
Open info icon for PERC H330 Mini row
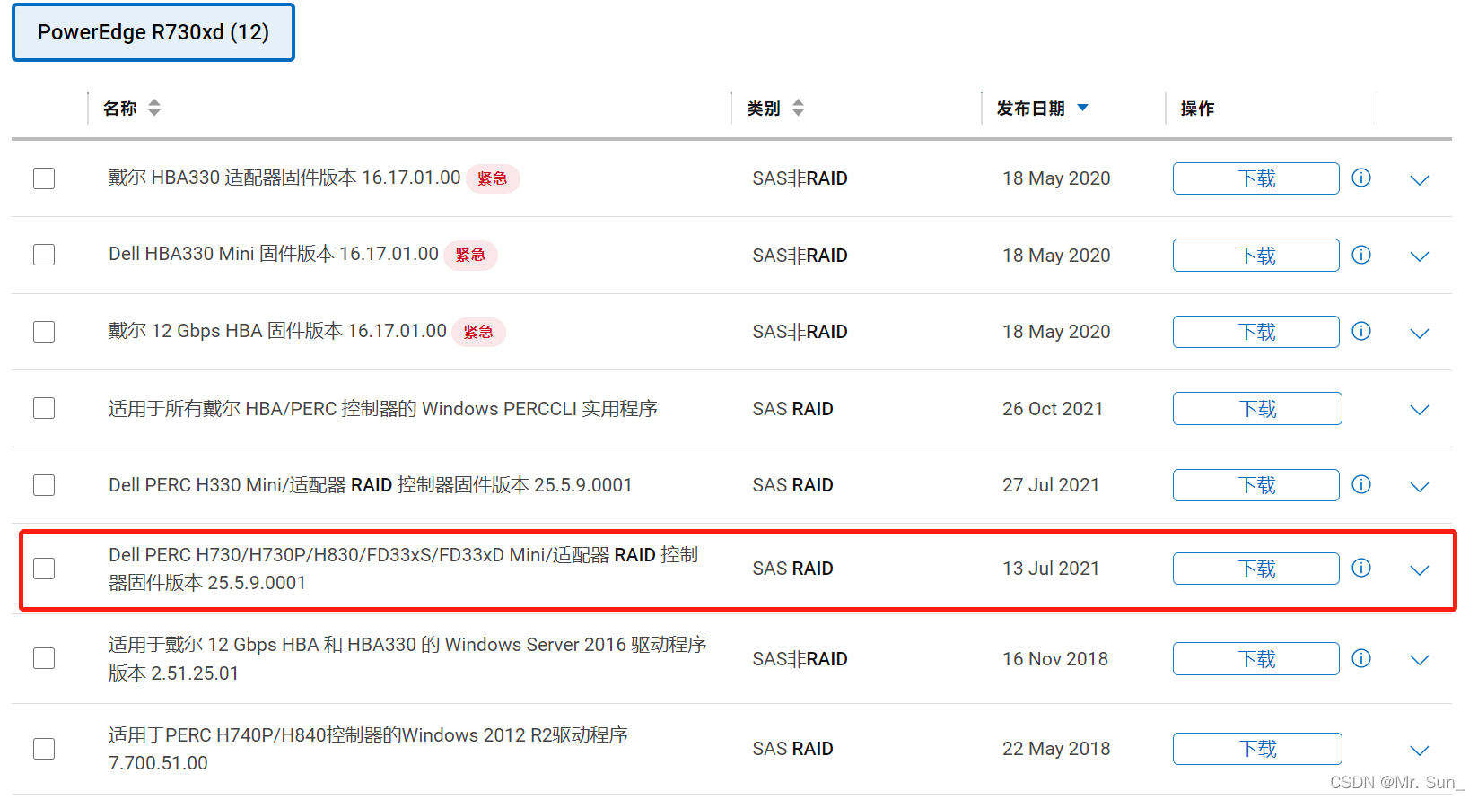click(1360, 484)
